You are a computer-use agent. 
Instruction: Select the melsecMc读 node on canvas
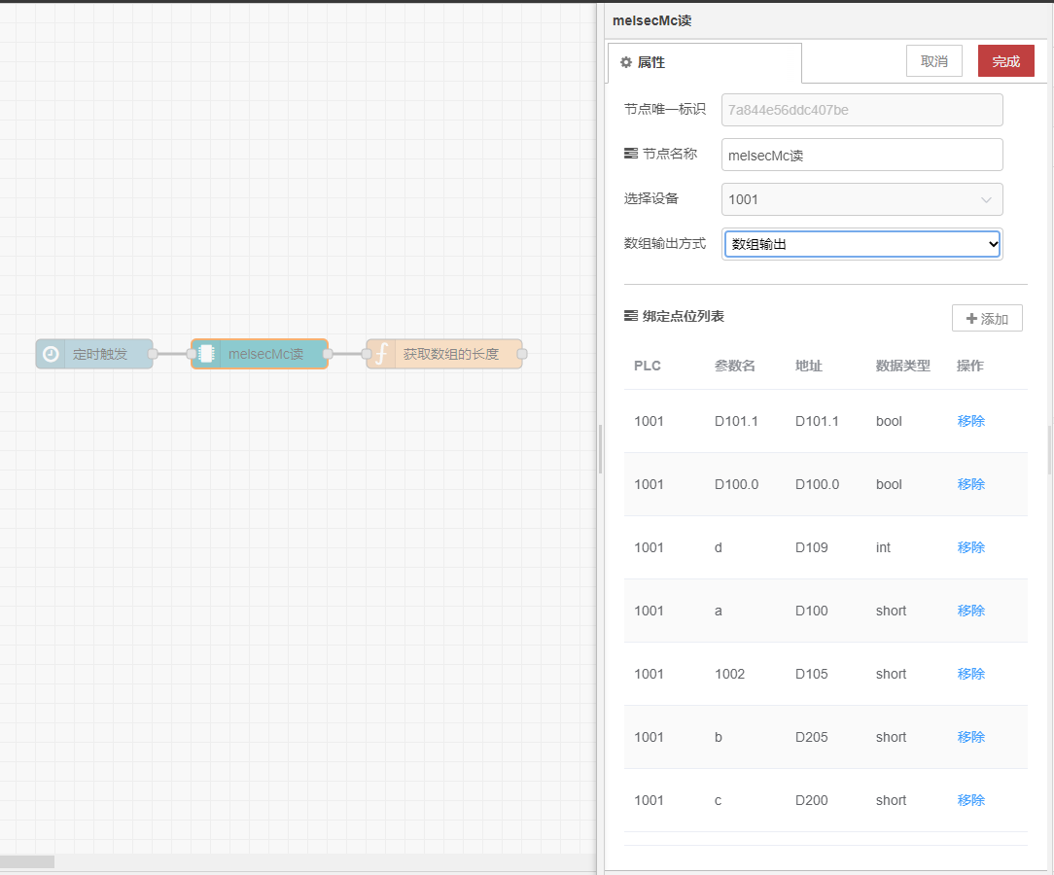[x=260, y=354]
